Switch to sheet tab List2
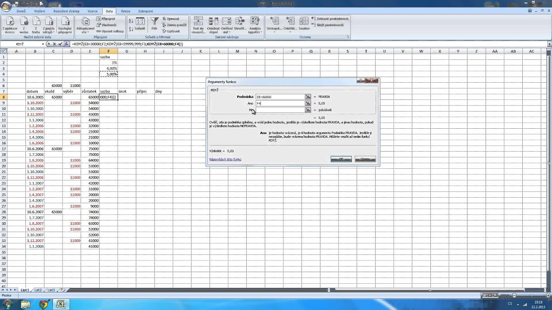The image size is (552, 310). click(x=38, y=290)
